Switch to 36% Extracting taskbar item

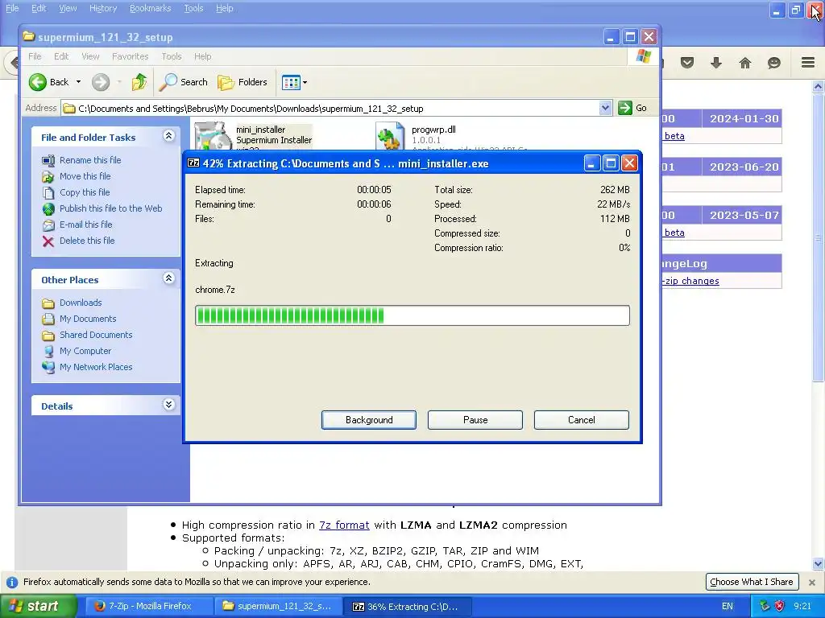pyautogui.click(x=407, y=606)
